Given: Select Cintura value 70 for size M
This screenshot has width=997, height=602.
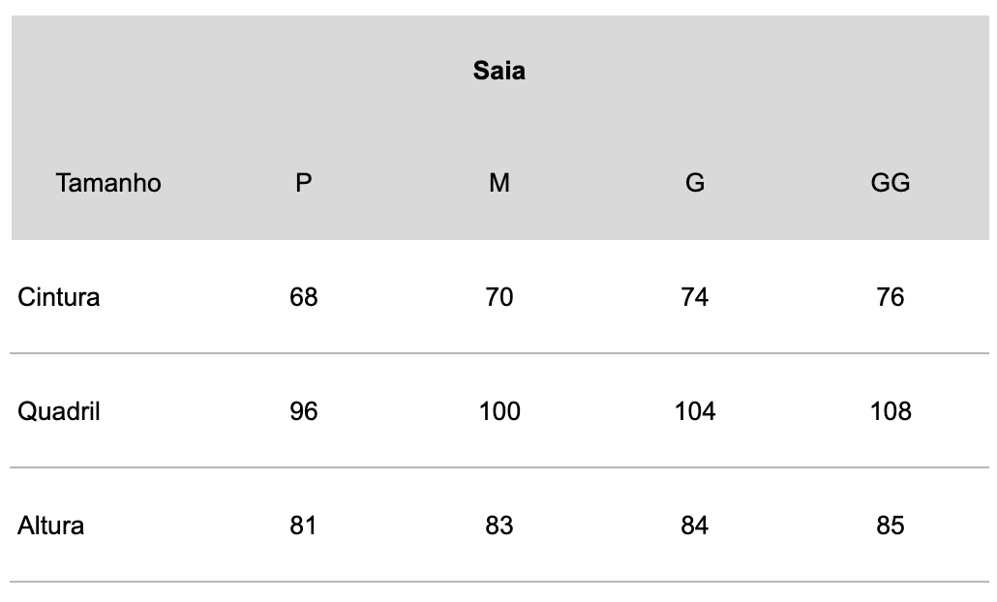Looking at the screenshot, I should click(x=499, y=297).
